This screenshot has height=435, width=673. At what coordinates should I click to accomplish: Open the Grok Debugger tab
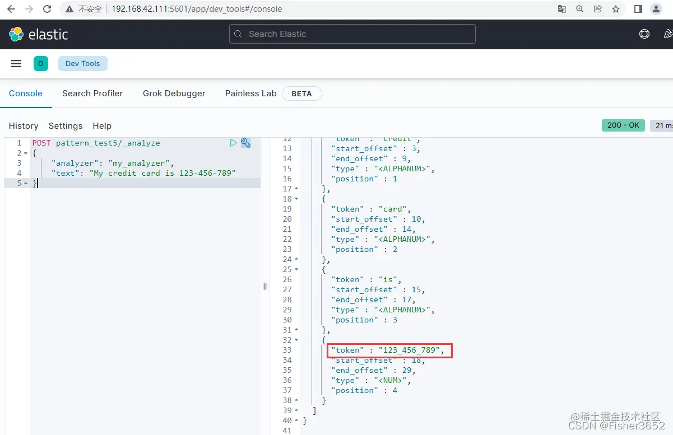click(x=174, y=93)
